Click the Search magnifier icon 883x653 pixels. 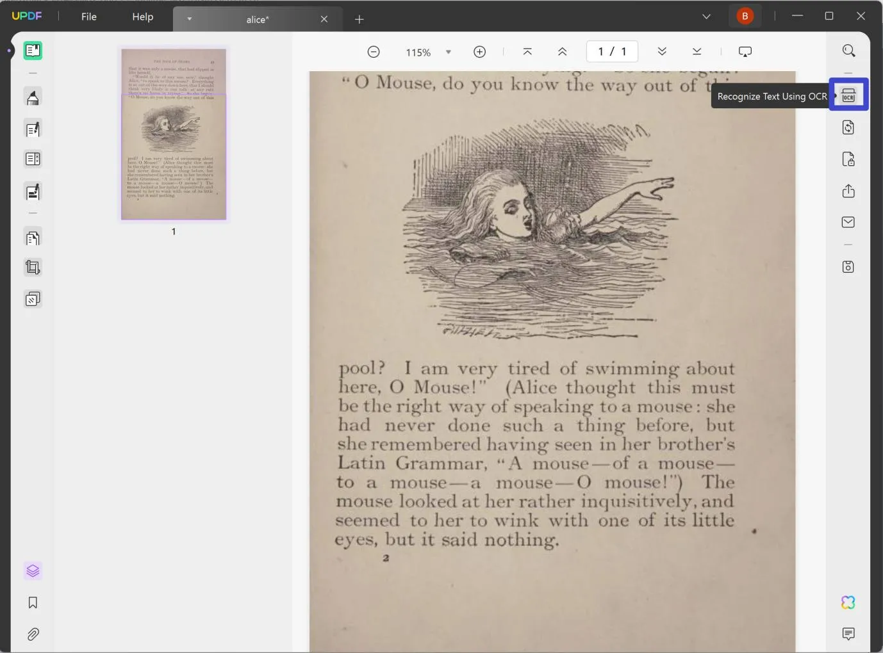click(848, 51)
